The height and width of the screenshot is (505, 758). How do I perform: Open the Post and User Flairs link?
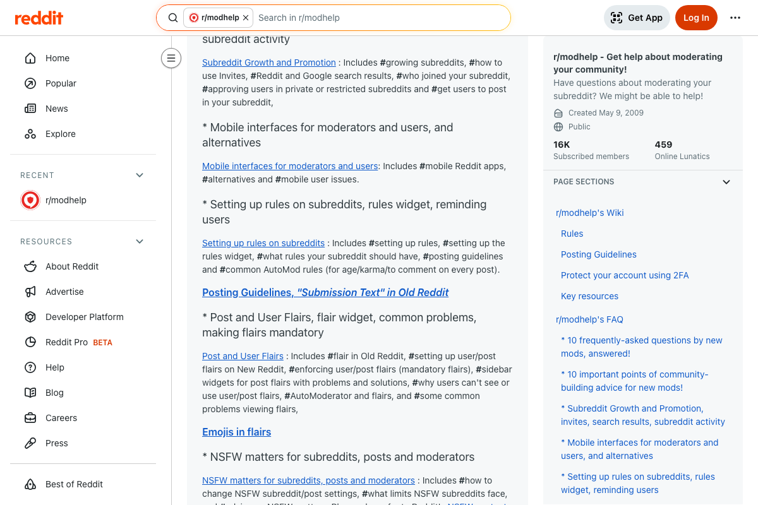(x=243, y=356)
